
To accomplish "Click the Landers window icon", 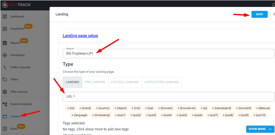I will click(x=5, y=117).
